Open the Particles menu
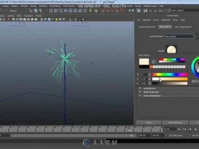 click(x=43, y=6)
